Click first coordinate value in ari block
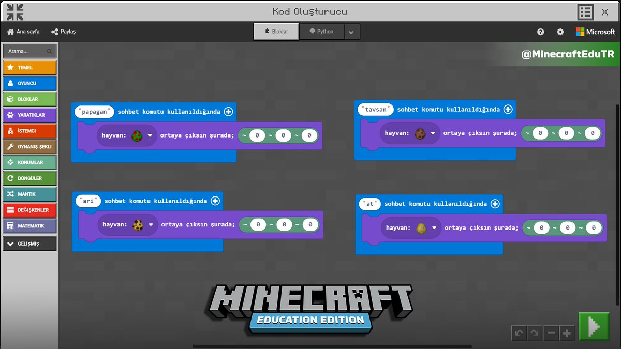The image size is (621, 349). (258, 225)
